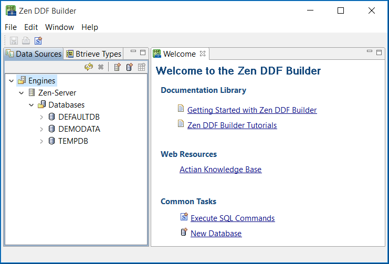Maximize the Welcome editor pane
Image resolution: width=389 pixels, height=264 pixels.
pyautogui.click(x=379, y=52)
